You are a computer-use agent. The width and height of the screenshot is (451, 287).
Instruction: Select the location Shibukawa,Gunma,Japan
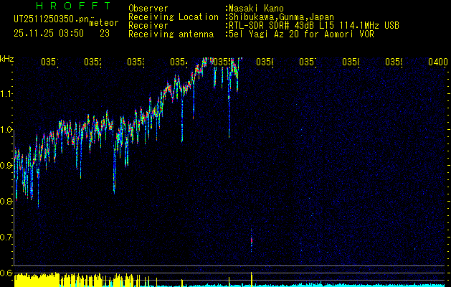pyautogui.click(x=281, y=17)
